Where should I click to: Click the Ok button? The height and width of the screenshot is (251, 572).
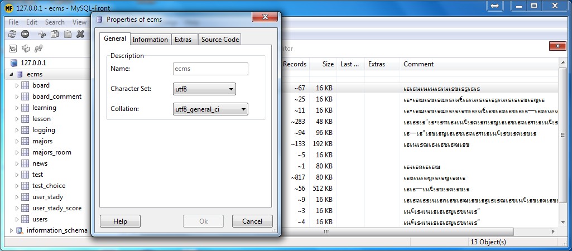coord(204,221)
